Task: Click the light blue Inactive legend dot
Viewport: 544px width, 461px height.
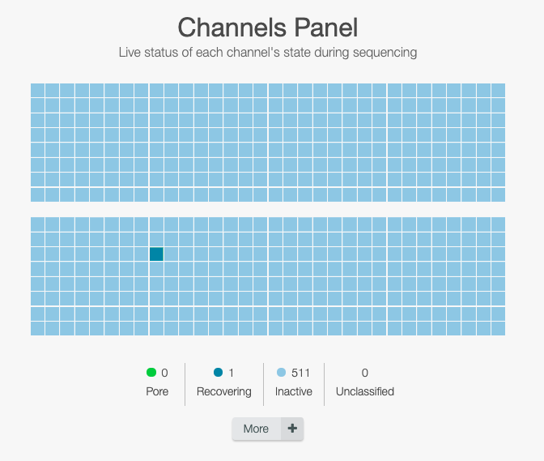Action: click(x=282, y=373)
